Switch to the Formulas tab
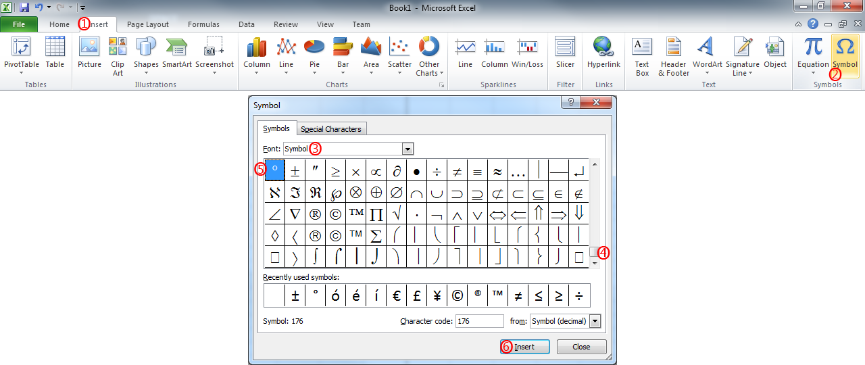 pos(203,24)
